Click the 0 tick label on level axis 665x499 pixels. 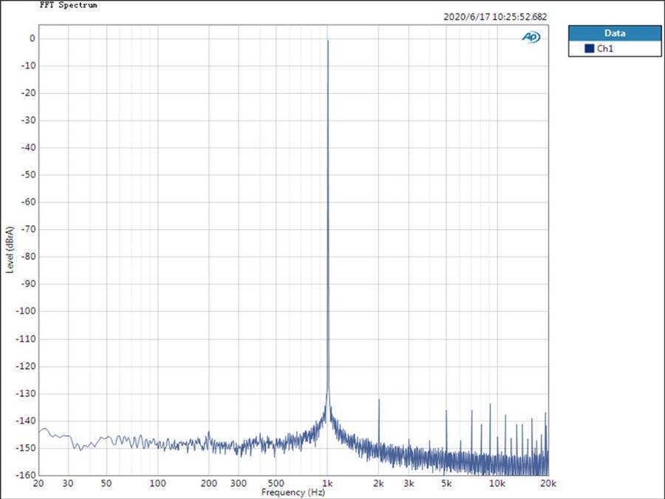[33, 38]
